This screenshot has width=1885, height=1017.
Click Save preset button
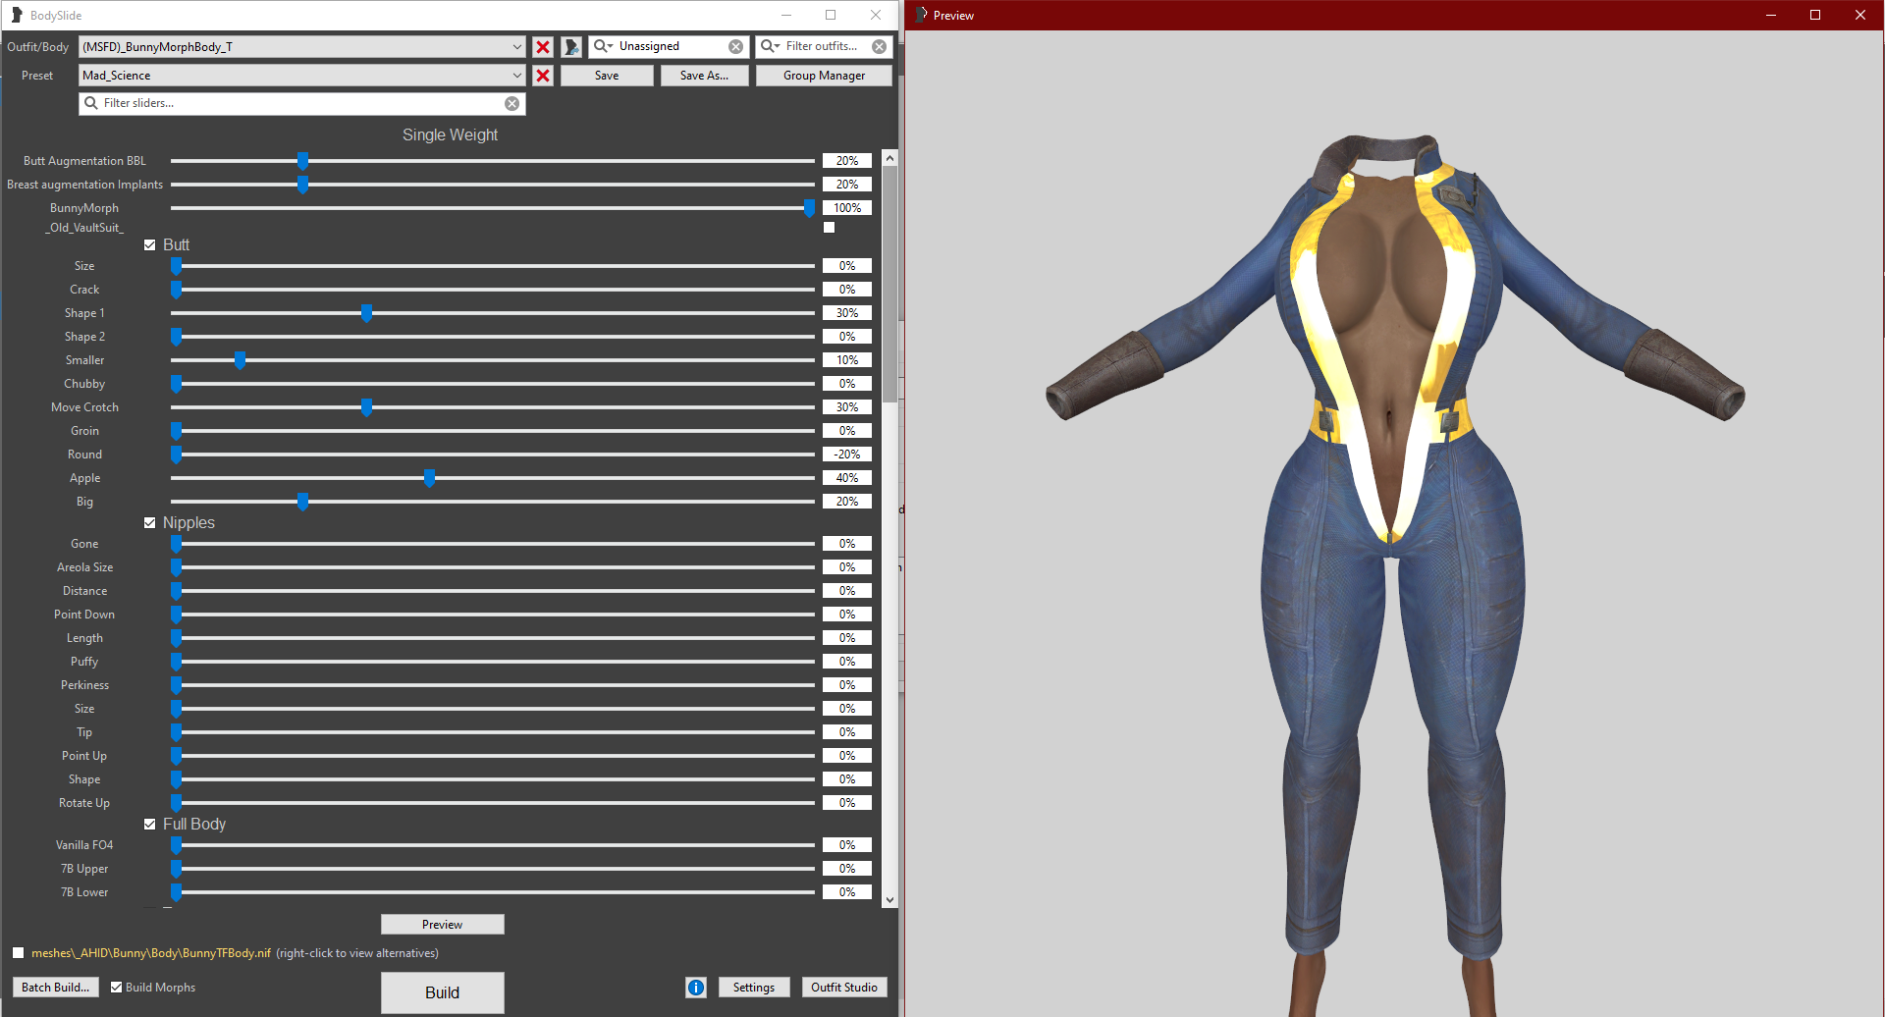point(607,76)
